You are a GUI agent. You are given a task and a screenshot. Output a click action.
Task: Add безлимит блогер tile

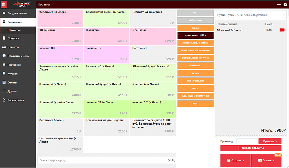pyautogui.click(x=60, y=127)
